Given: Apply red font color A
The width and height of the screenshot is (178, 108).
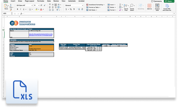Looking at the screenshot, I should (41, 9).
